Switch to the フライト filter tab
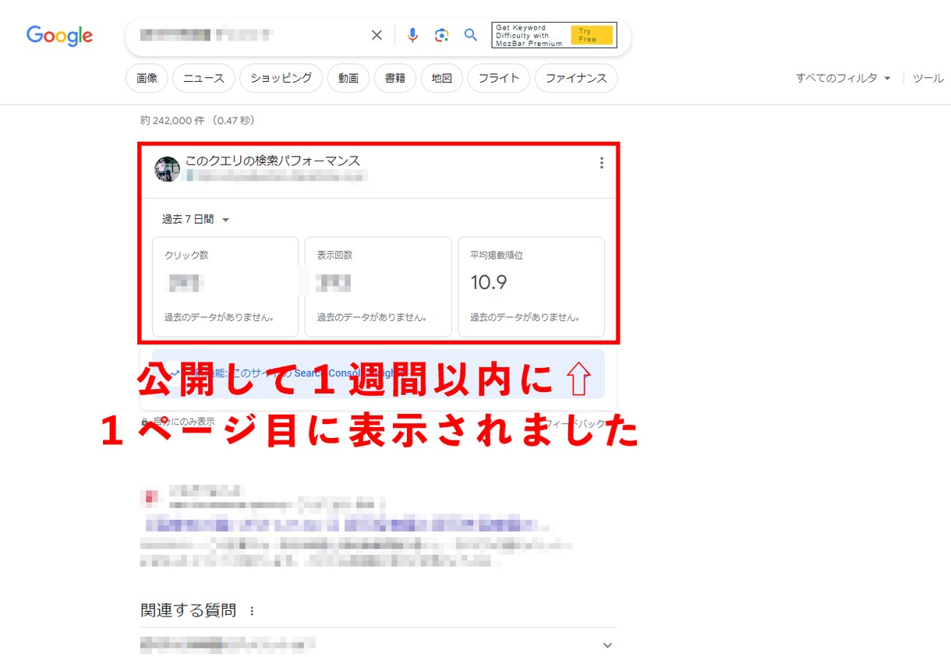Screen dimensions: 951x657 pyautogui.click(x=499, y=78)
